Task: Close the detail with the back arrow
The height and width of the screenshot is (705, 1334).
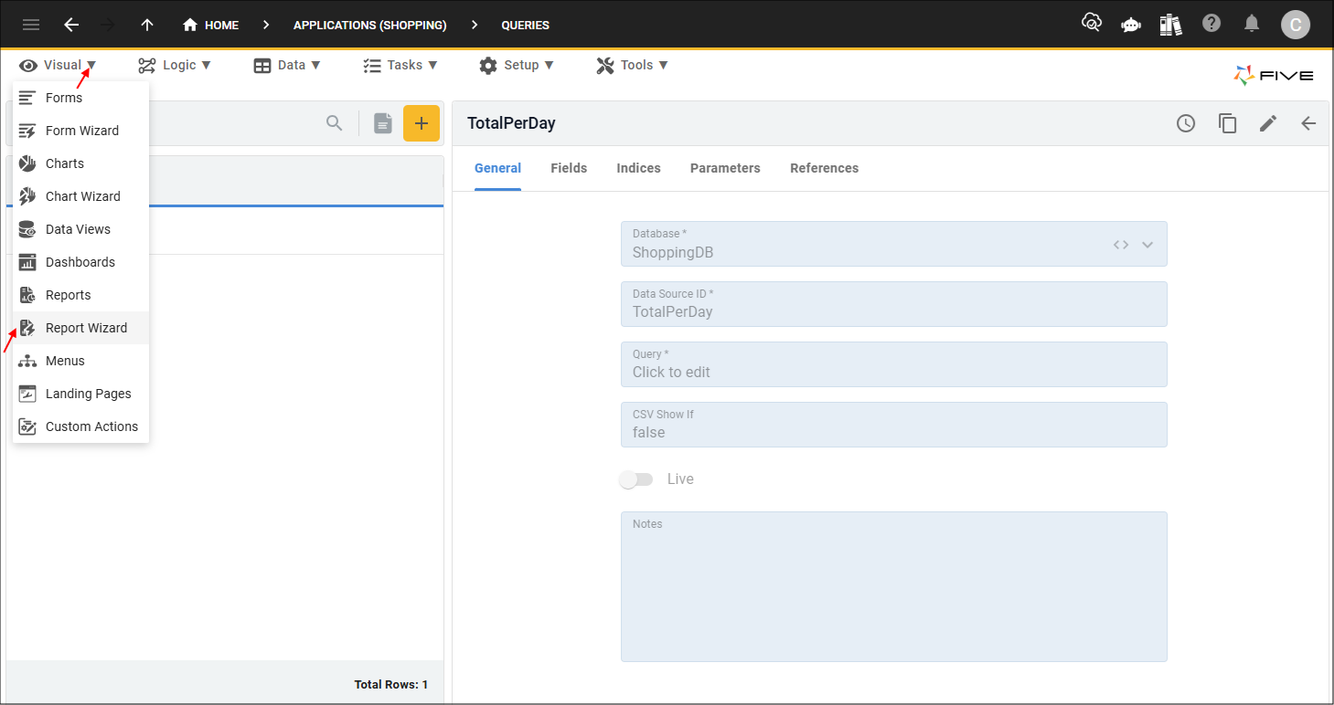Action: tap(1308, 123)
